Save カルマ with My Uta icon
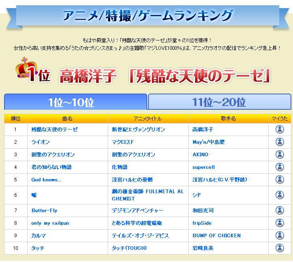This screenshot has width=293, height=262. (x=279, y=236)
